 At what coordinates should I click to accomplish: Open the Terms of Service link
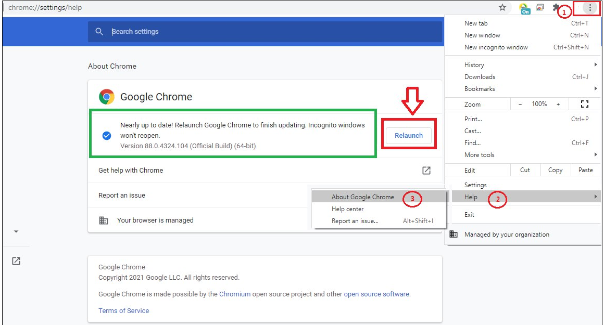pos(123,310)
